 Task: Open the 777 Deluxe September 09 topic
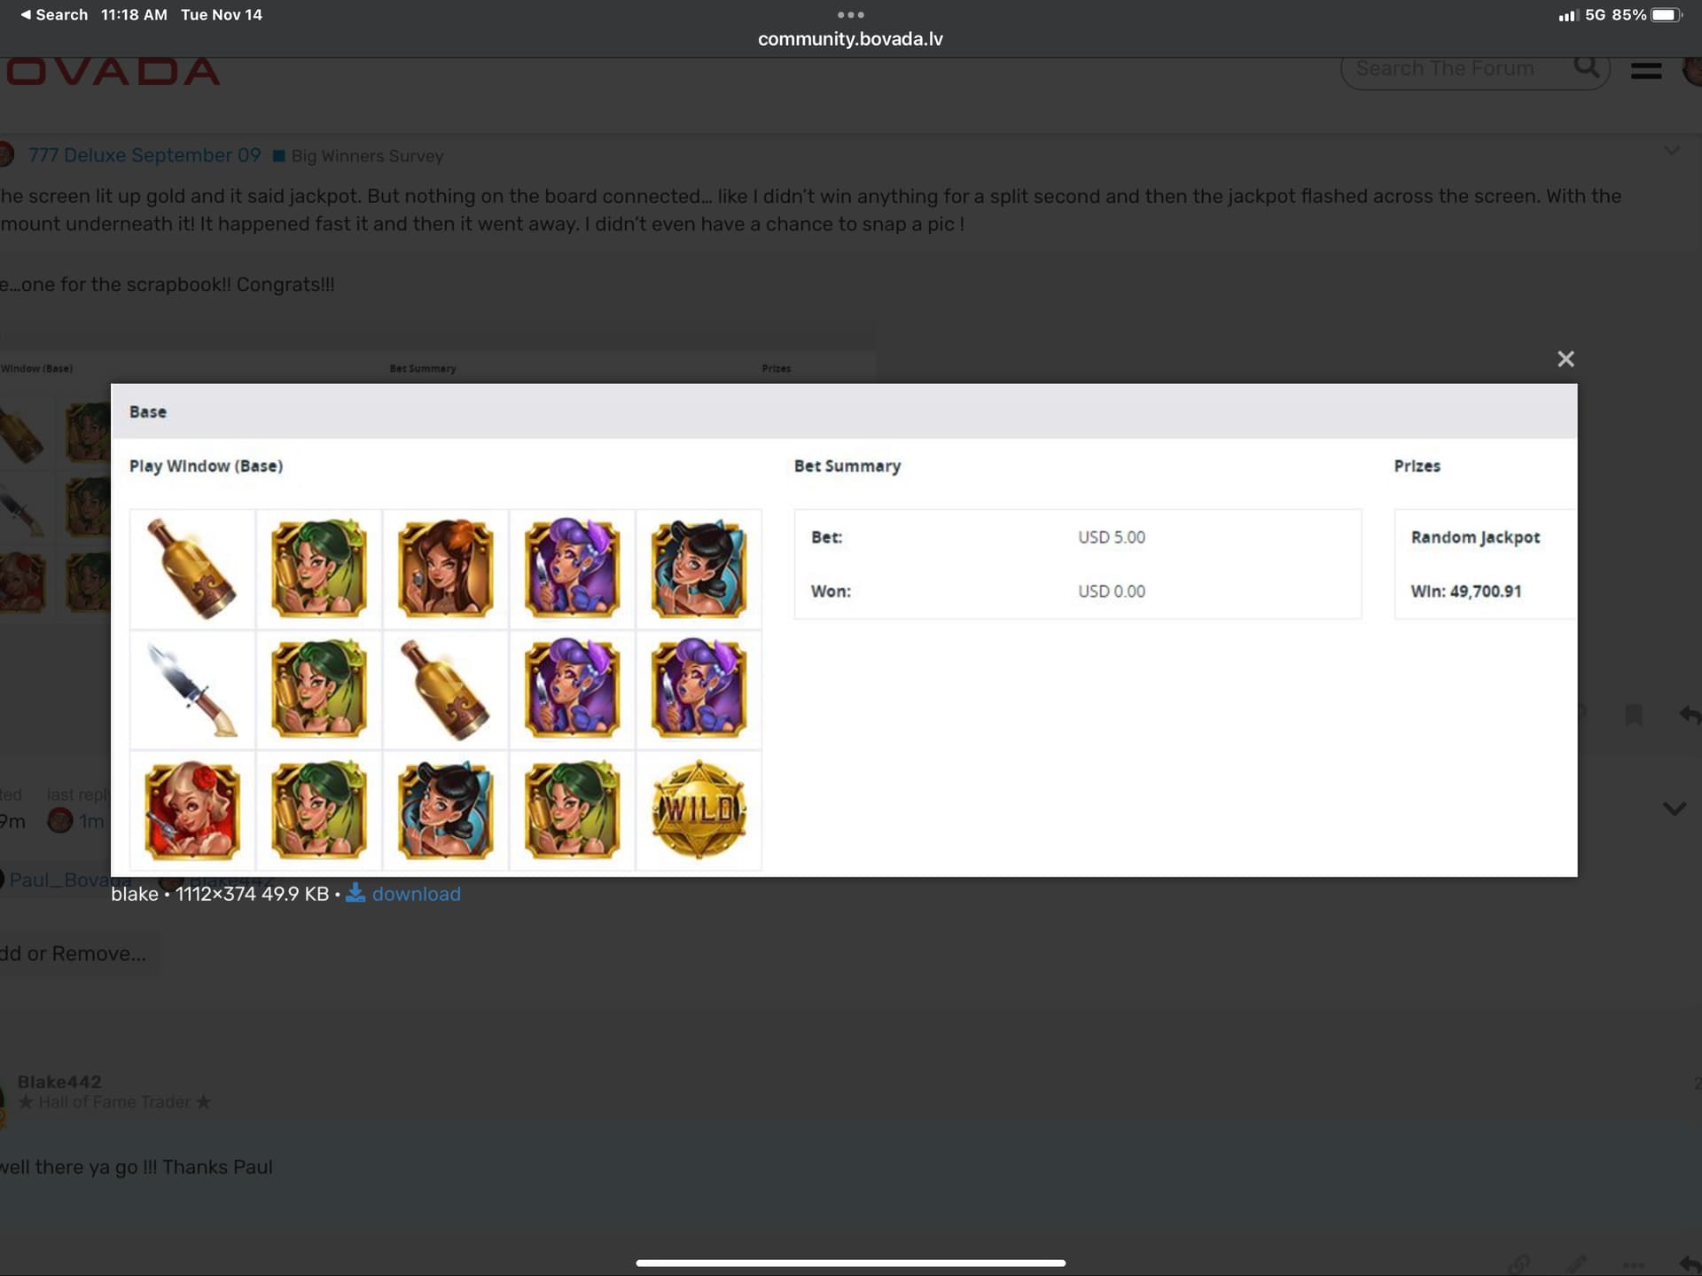pos(144,155)
